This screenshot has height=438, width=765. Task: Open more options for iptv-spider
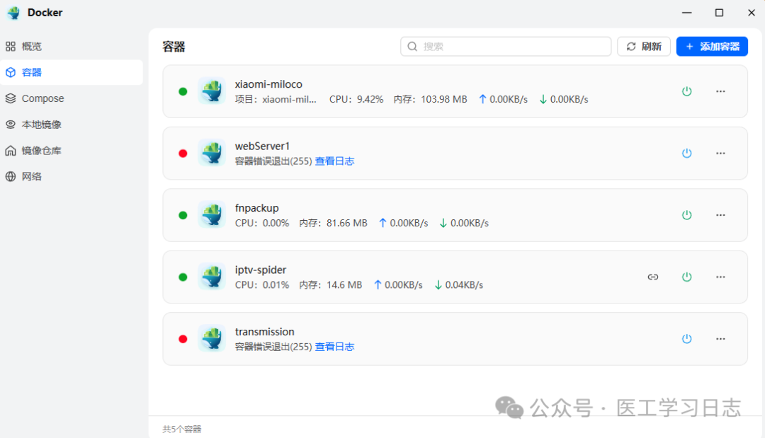[x=720, y=277]
